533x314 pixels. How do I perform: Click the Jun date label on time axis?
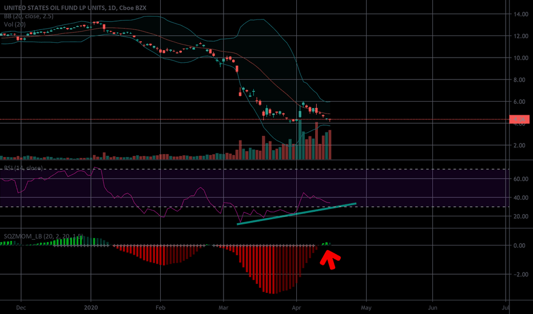pyautogui.click(x=432, y=308)
